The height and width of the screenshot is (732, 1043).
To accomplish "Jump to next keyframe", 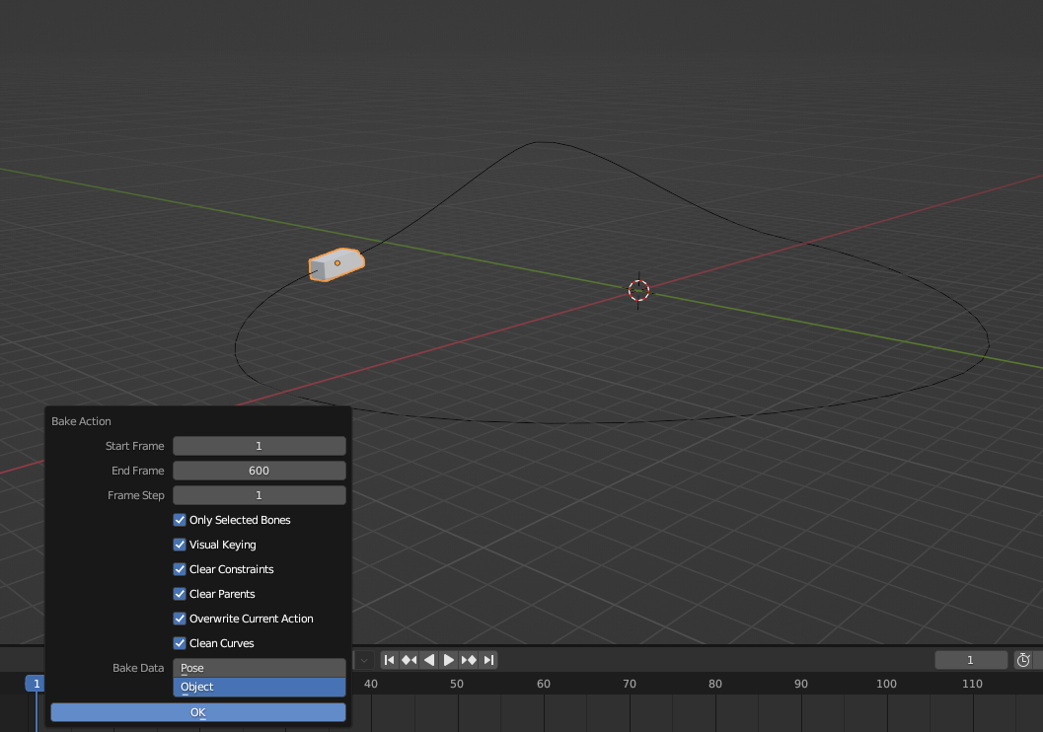I will (469, 660).
